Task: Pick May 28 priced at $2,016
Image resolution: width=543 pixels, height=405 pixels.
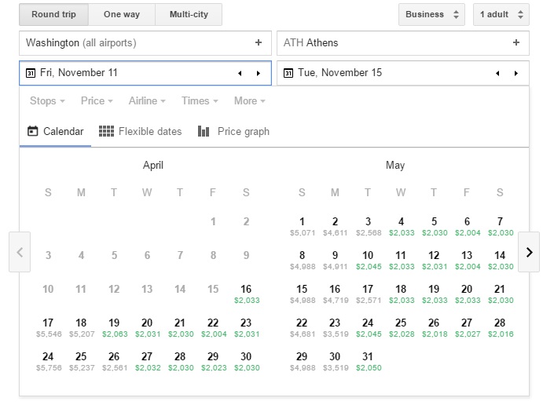Action: (500, 327)
